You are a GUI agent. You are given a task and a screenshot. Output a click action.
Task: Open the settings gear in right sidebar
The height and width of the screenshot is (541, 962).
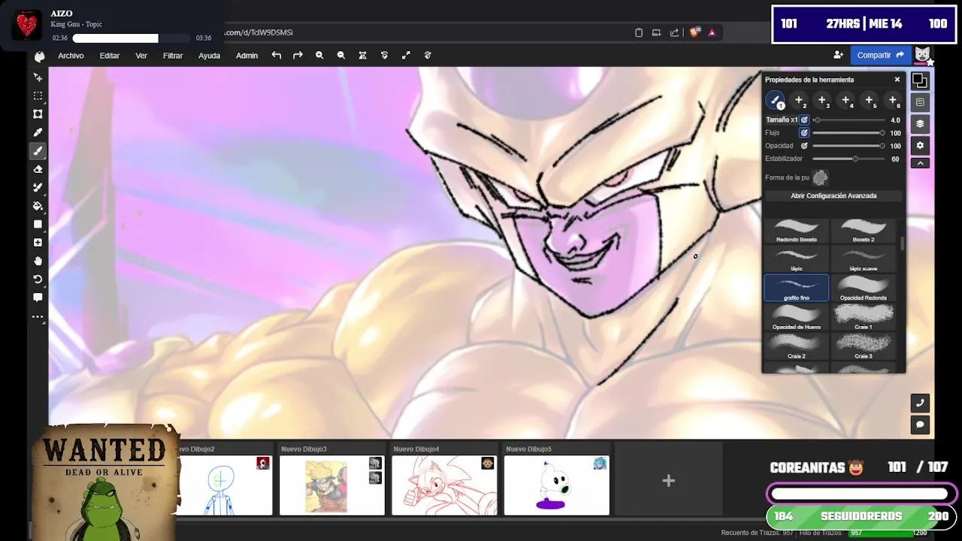pos(920,145)
